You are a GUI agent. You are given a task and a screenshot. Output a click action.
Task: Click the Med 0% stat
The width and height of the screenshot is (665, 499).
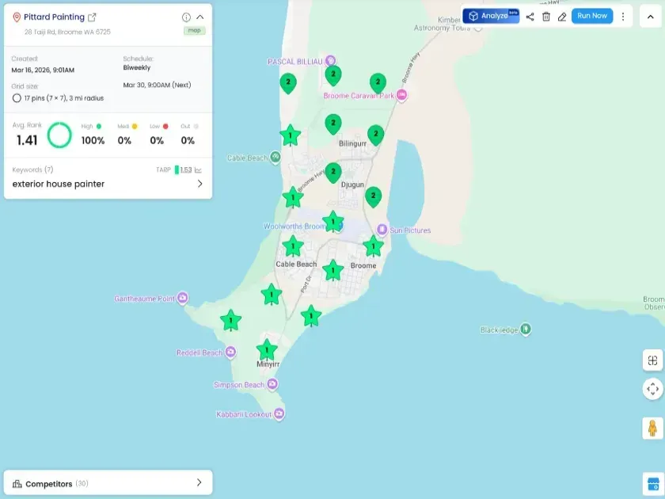pos(127,135)
